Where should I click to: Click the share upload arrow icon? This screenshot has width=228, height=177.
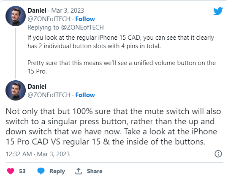point(79,171)
